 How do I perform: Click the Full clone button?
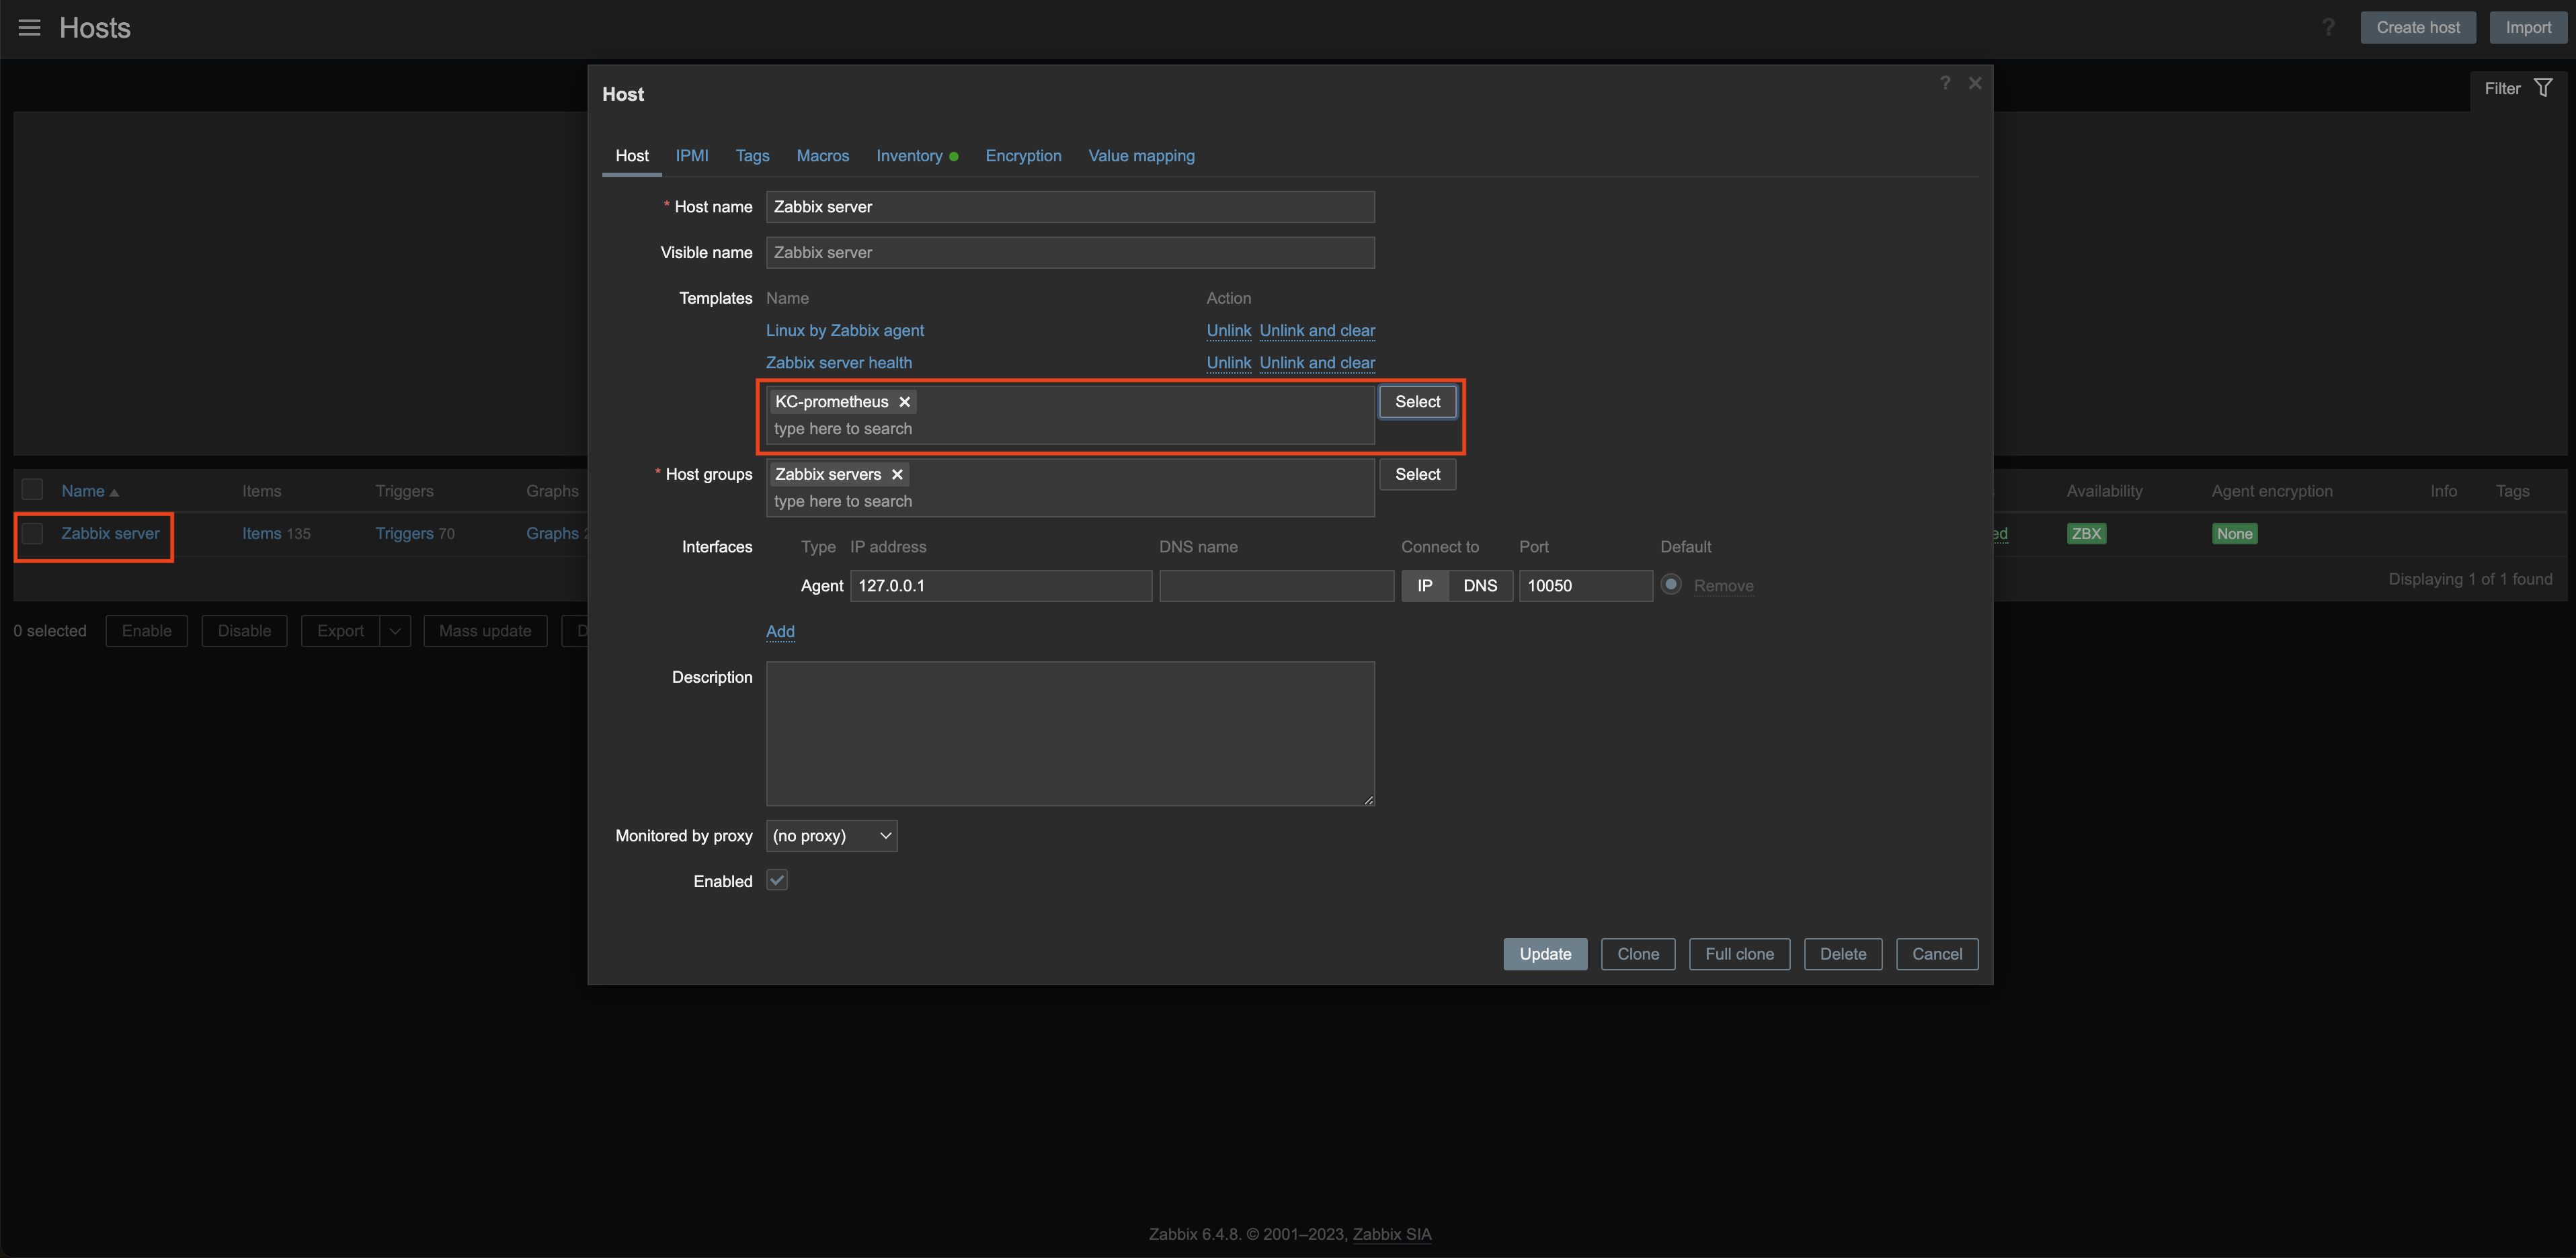1739,954
